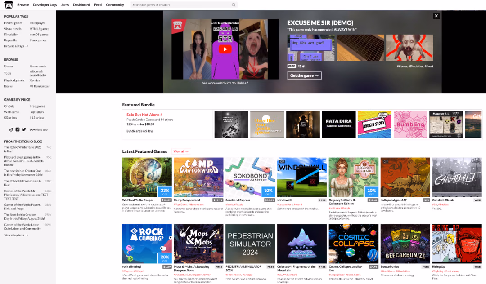
Task: Play the Excuse Me Sir YouTube video
Action: [225, 49]
